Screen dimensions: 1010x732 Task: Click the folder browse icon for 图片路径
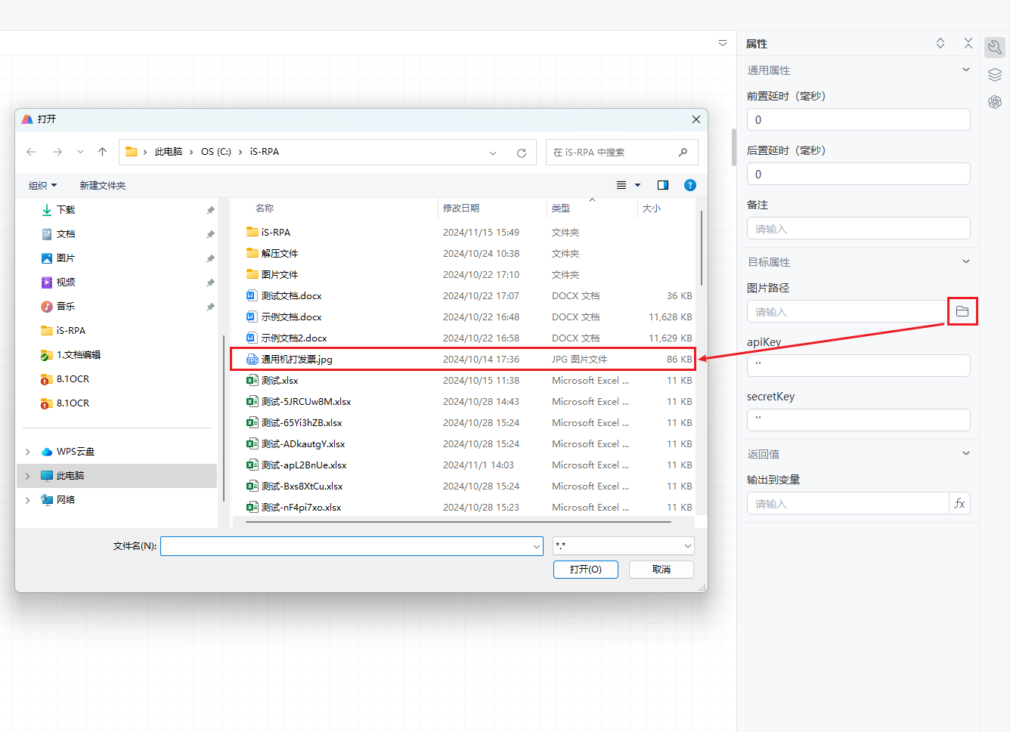[962, 311]
